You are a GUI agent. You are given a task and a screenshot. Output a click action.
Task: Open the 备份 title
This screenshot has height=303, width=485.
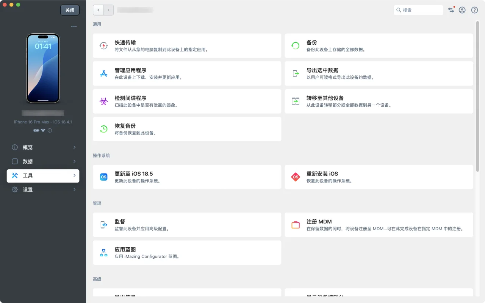point(311,42)
